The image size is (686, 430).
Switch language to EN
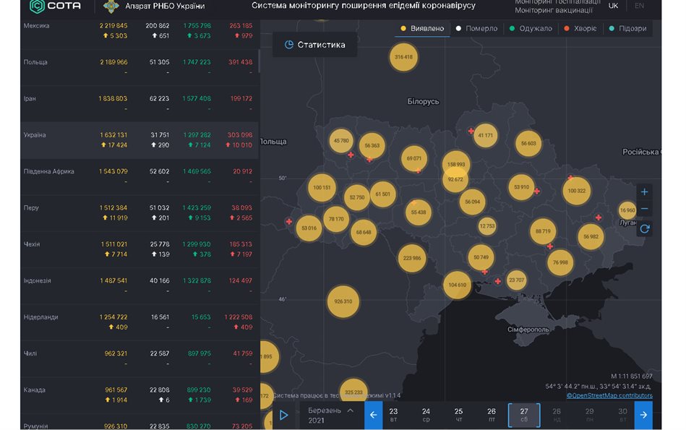pyautogui.click(x=639, y=6)
